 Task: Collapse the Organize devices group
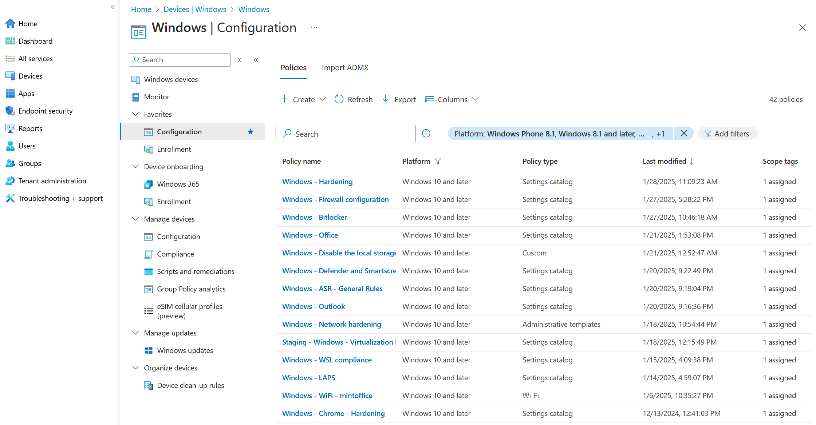tap(135, 368)
